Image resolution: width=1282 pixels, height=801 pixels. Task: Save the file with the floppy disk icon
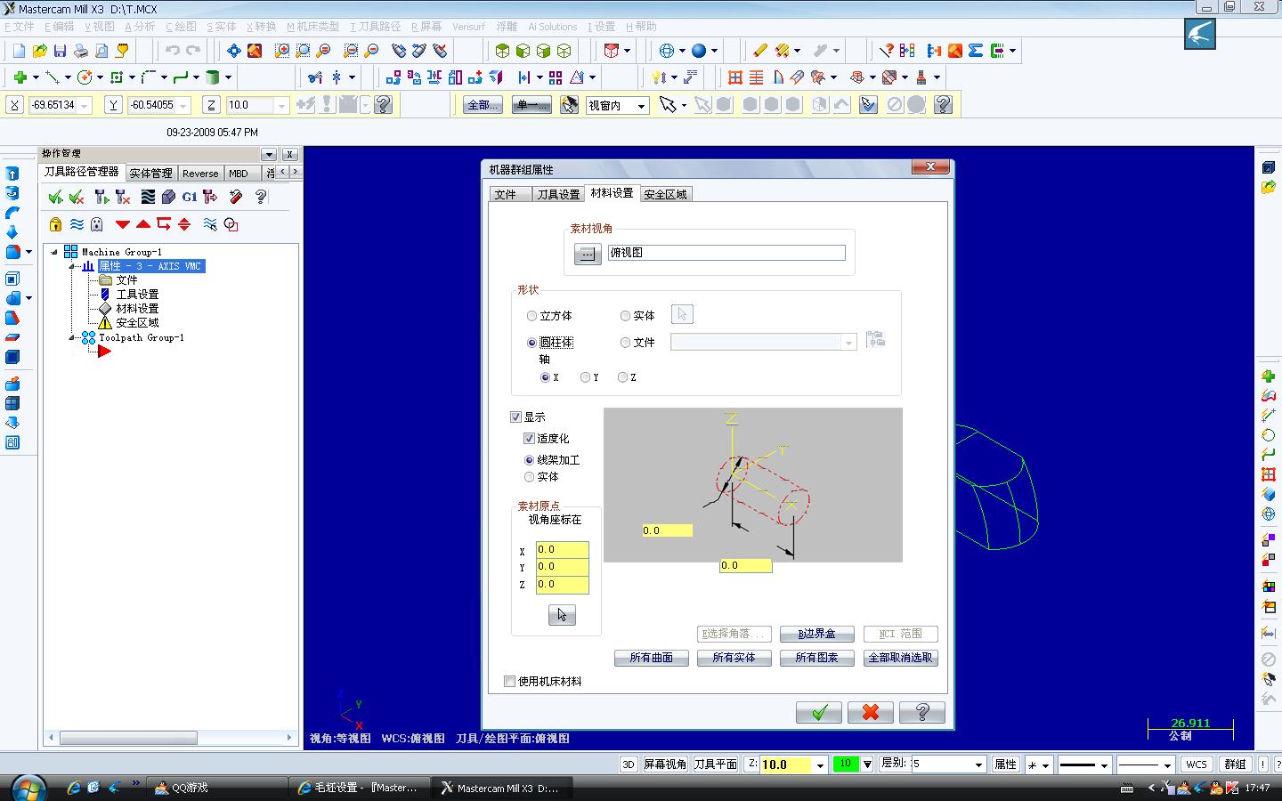point(60,51)
